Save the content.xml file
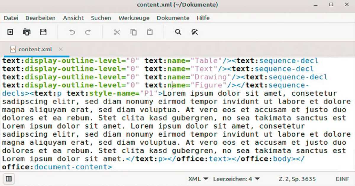Image resolution: width=355 pixels, height=186 pixels. click(43, 32)
